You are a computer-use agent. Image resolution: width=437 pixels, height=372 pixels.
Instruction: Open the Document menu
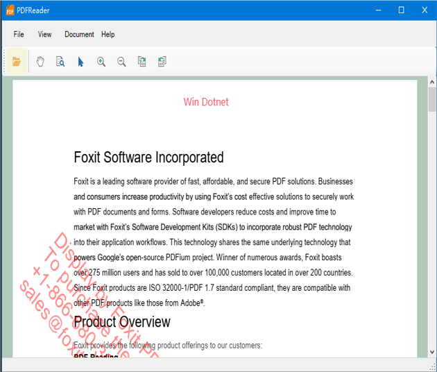(79, 34)
